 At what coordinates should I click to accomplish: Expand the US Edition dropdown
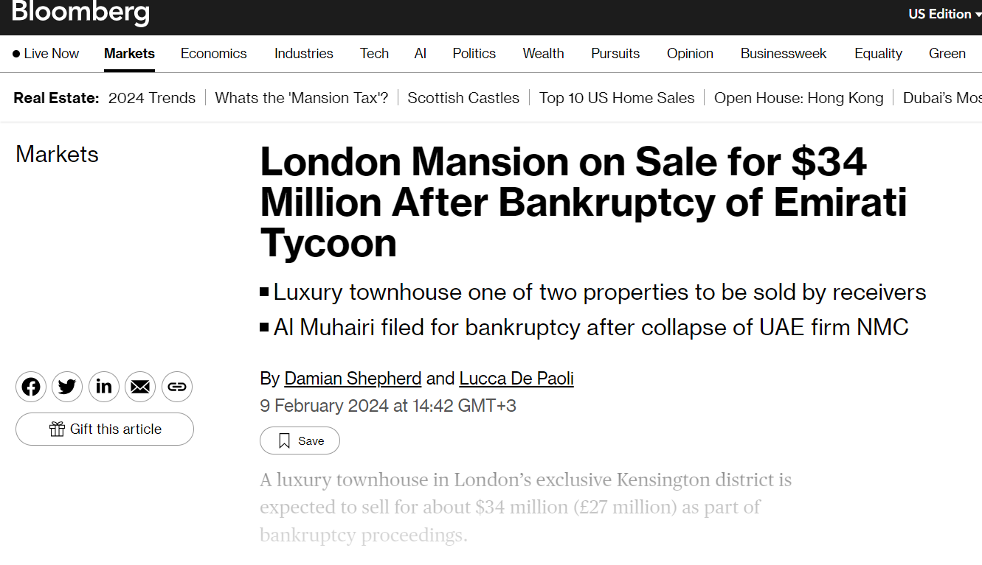click(x=944, y=14)
